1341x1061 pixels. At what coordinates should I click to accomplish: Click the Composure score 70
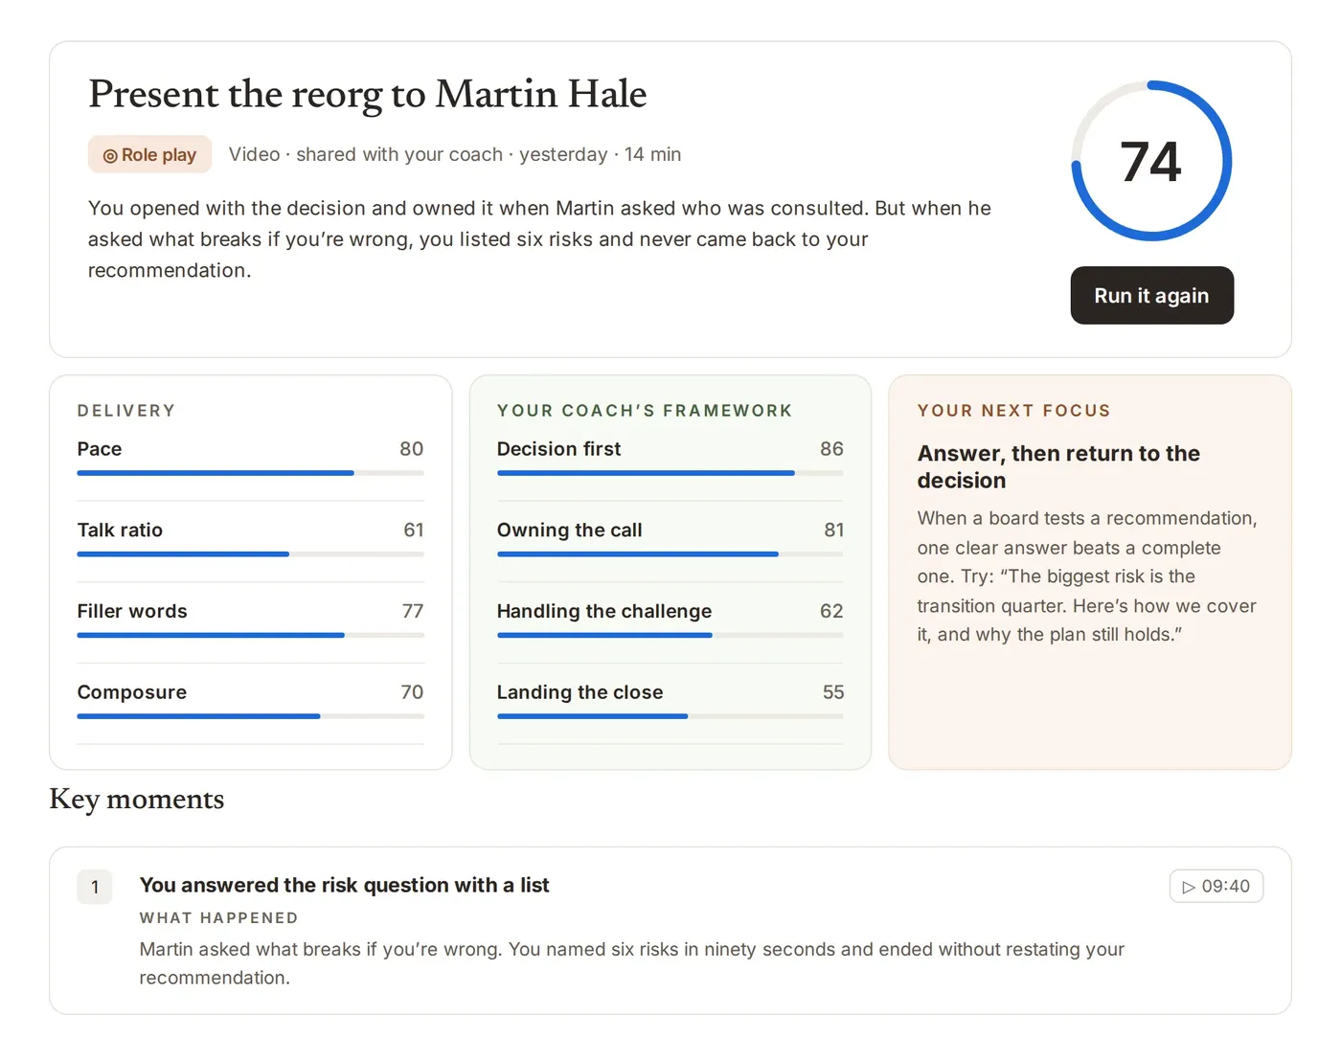[412, 691]
